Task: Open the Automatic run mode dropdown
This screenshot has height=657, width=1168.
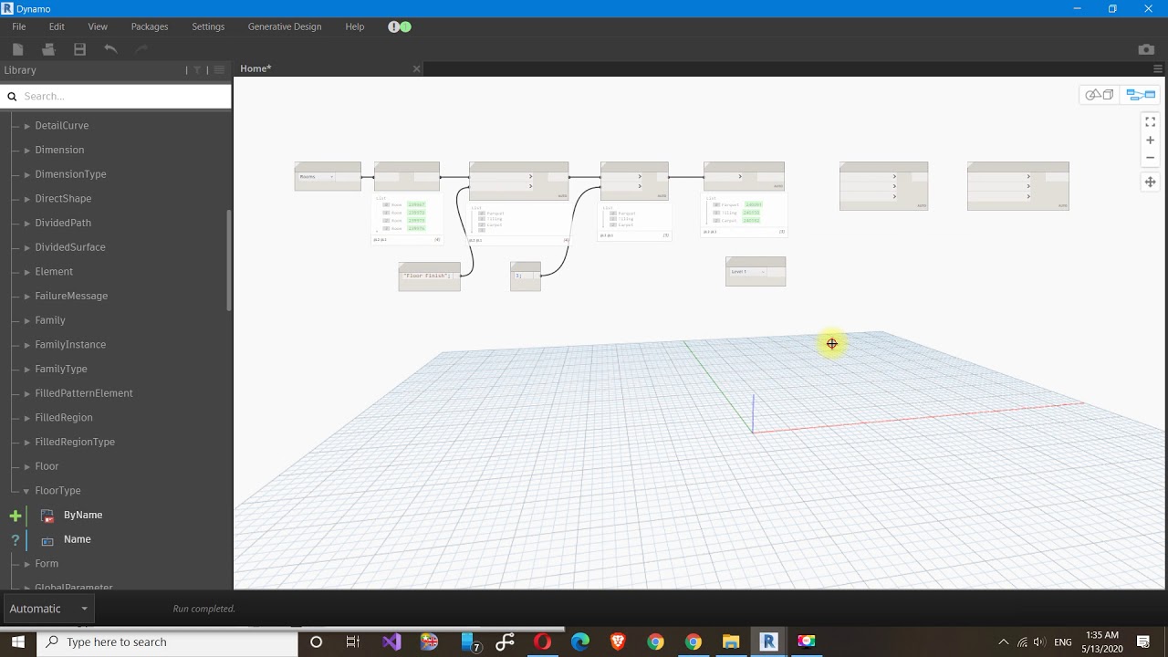Action: [x=48, y=609]
